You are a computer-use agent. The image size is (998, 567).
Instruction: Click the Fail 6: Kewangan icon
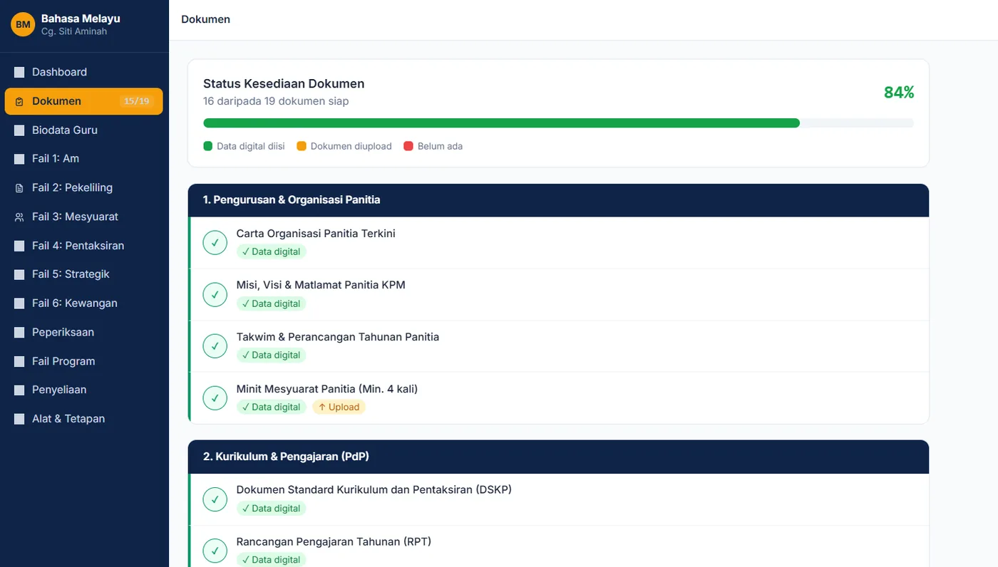coord(19,303)
